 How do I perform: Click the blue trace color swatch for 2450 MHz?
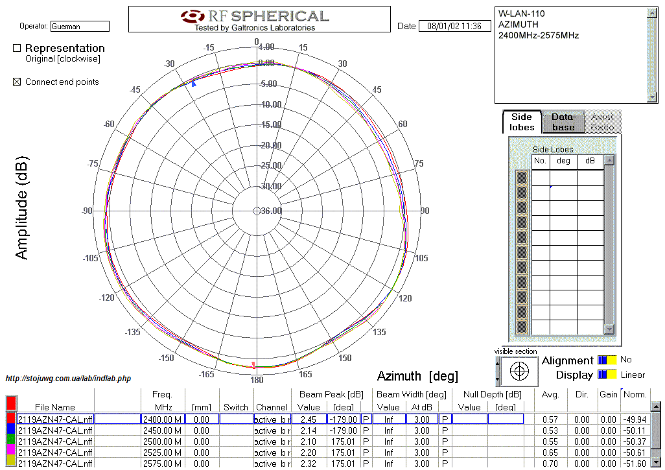[x=11, y=430]
